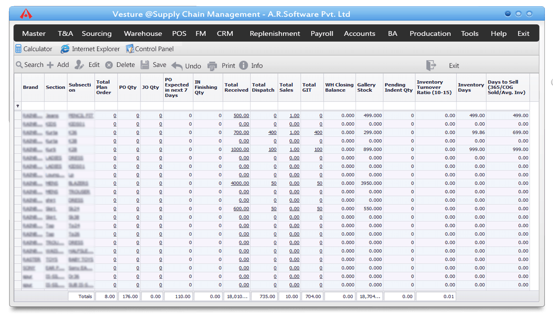Sort by WH Closing Balance column header
553x315 pixels.
point(339,87)
